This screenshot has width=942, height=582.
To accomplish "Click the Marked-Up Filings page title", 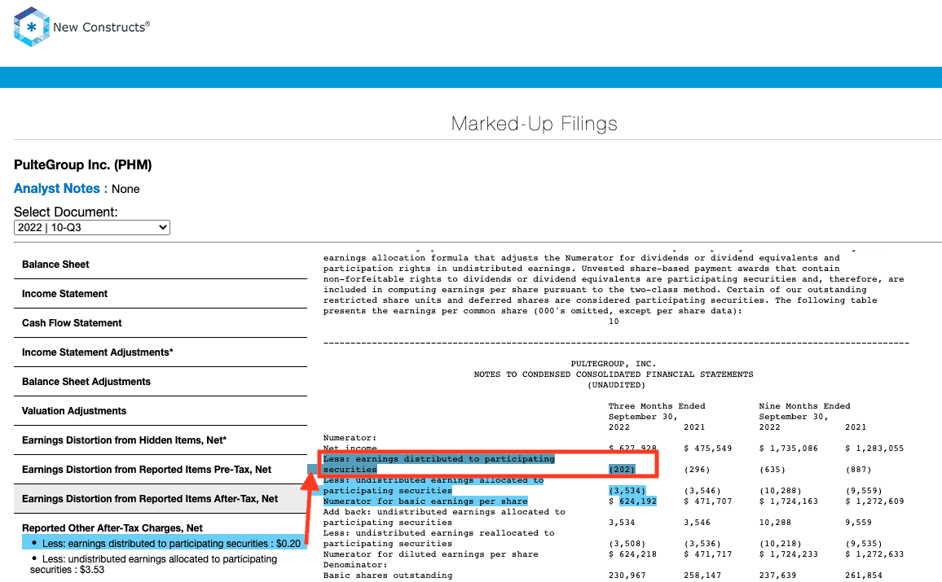I will [534, 124].
